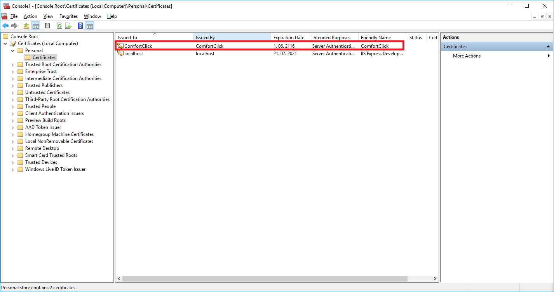
Task: Click the ComfortClick certificate icon
Action: [x=120, y=46]
